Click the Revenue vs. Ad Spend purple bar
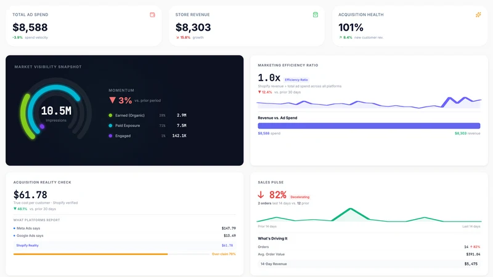 (369, 126)
